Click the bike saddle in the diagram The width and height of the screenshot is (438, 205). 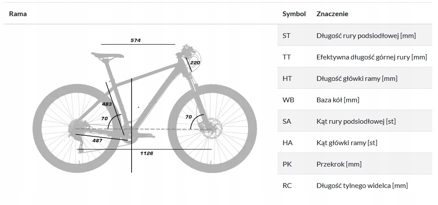pos(107,55)
